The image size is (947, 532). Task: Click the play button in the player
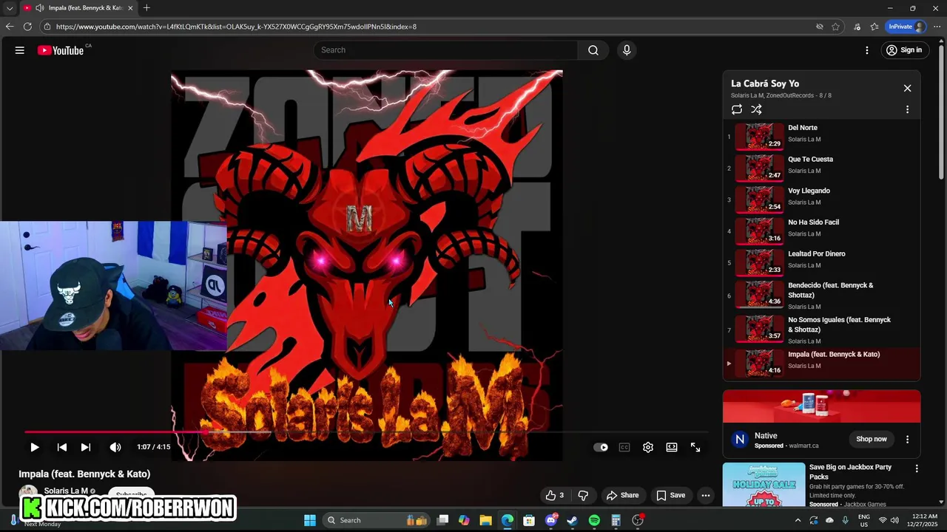coord(34,447)
